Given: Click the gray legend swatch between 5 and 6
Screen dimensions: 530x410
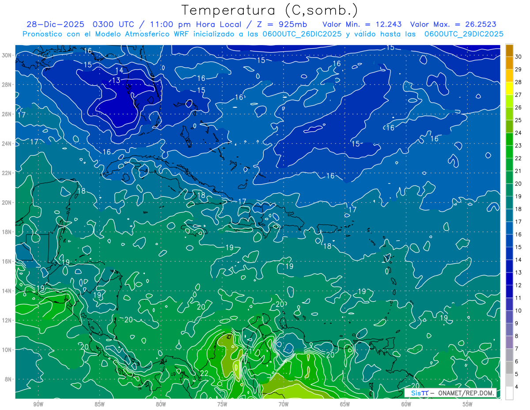Looking at the screenshot, I should (x=509, y=368).
